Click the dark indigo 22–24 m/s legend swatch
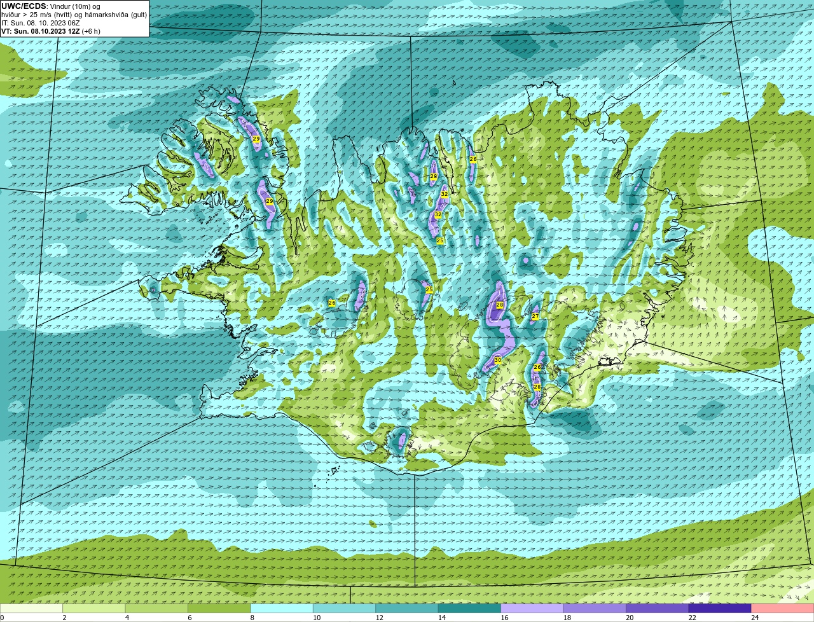Viewport: 814px width, 622px height. coord(721,609)
